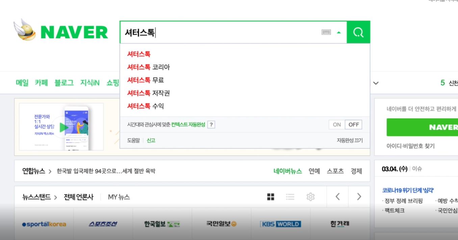Viewport: 458px width, 240px height.
Task: Go to next newsstand page
Action: [359, 197]
